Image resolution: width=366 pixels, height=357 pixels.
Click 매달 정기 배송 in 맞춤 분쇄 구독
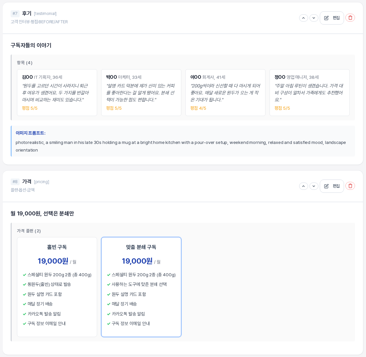[x=124, y=304]
